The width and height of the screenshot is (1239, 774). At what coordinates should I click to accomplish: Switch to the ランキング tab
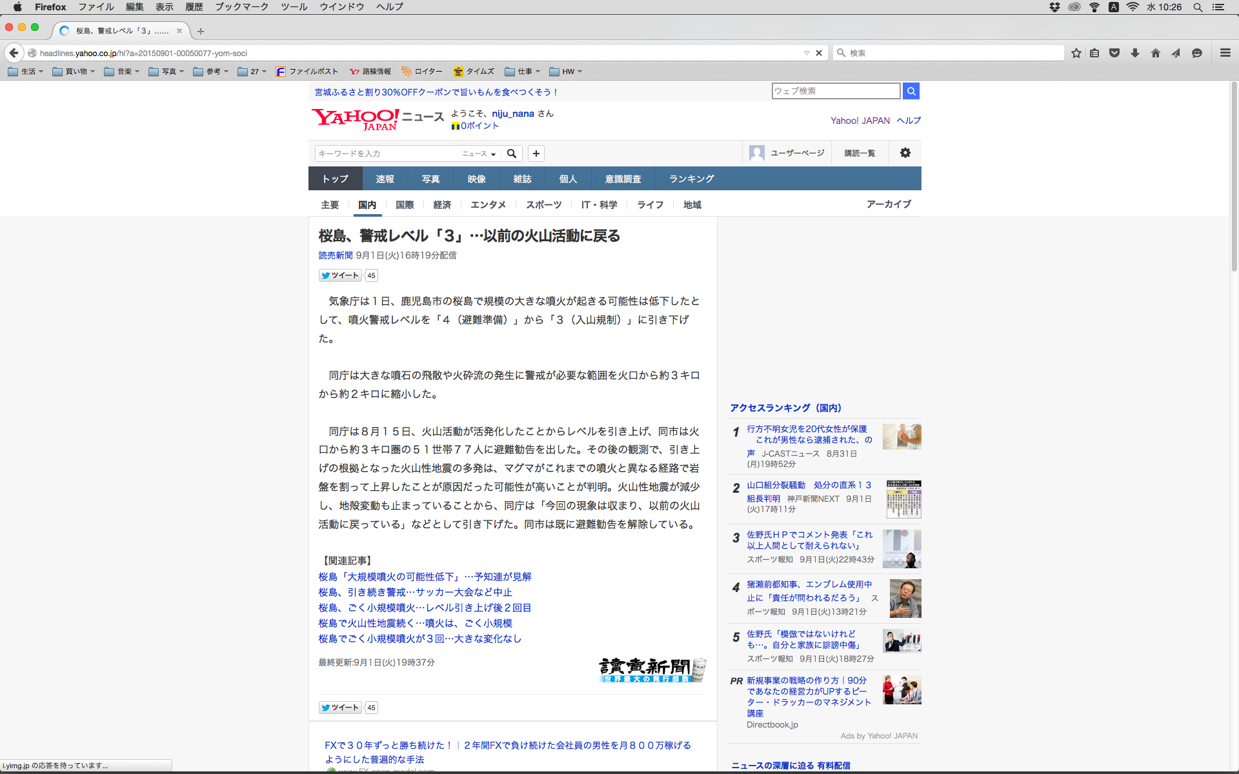(691, 179)
